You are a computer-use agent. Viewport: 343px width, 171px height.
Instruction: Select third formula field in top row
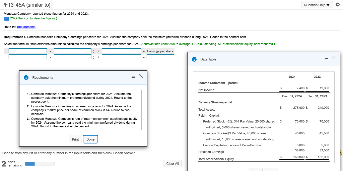coord(121,51)
